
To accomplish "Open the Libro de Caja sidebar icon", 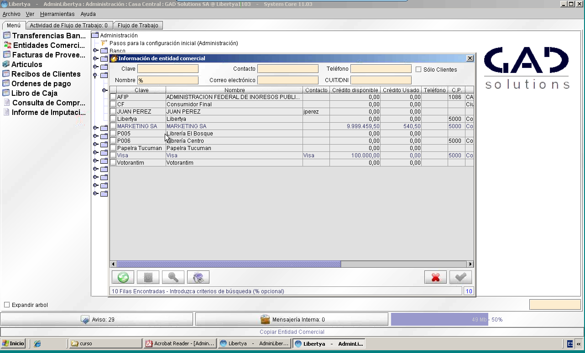I will click(x=6, y=93).
